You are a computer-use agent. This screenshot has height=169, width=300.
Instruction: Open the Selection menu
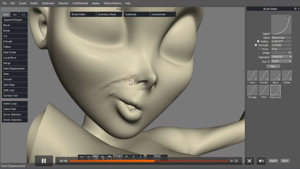coord(63,3)
